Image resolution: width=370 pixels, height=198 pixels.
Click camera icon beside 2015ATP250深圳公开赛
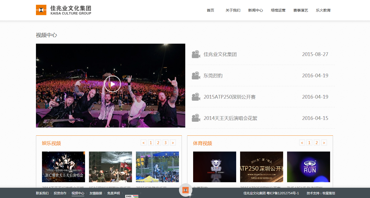pyautogui.click(x=196, y=97)
